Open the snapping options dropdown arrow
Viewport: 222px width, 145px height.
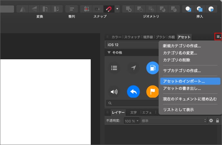[117, 9]
